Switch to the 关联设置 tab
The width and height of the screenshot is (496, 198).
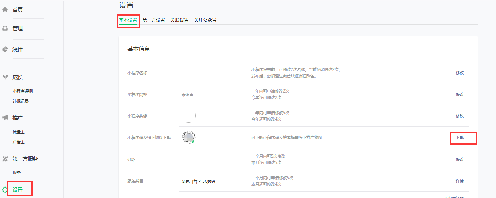click(180, 20)
